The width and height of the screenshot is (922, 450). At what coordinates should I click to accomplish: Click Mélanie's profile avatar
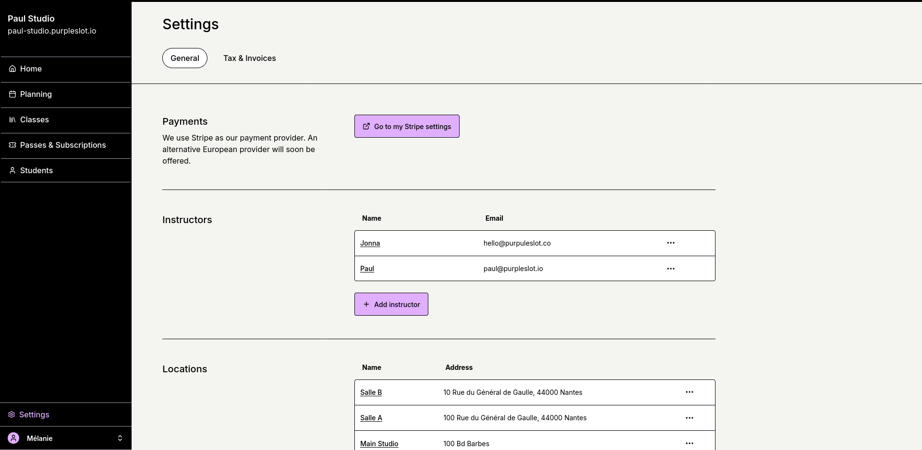(x=13, y=438)
